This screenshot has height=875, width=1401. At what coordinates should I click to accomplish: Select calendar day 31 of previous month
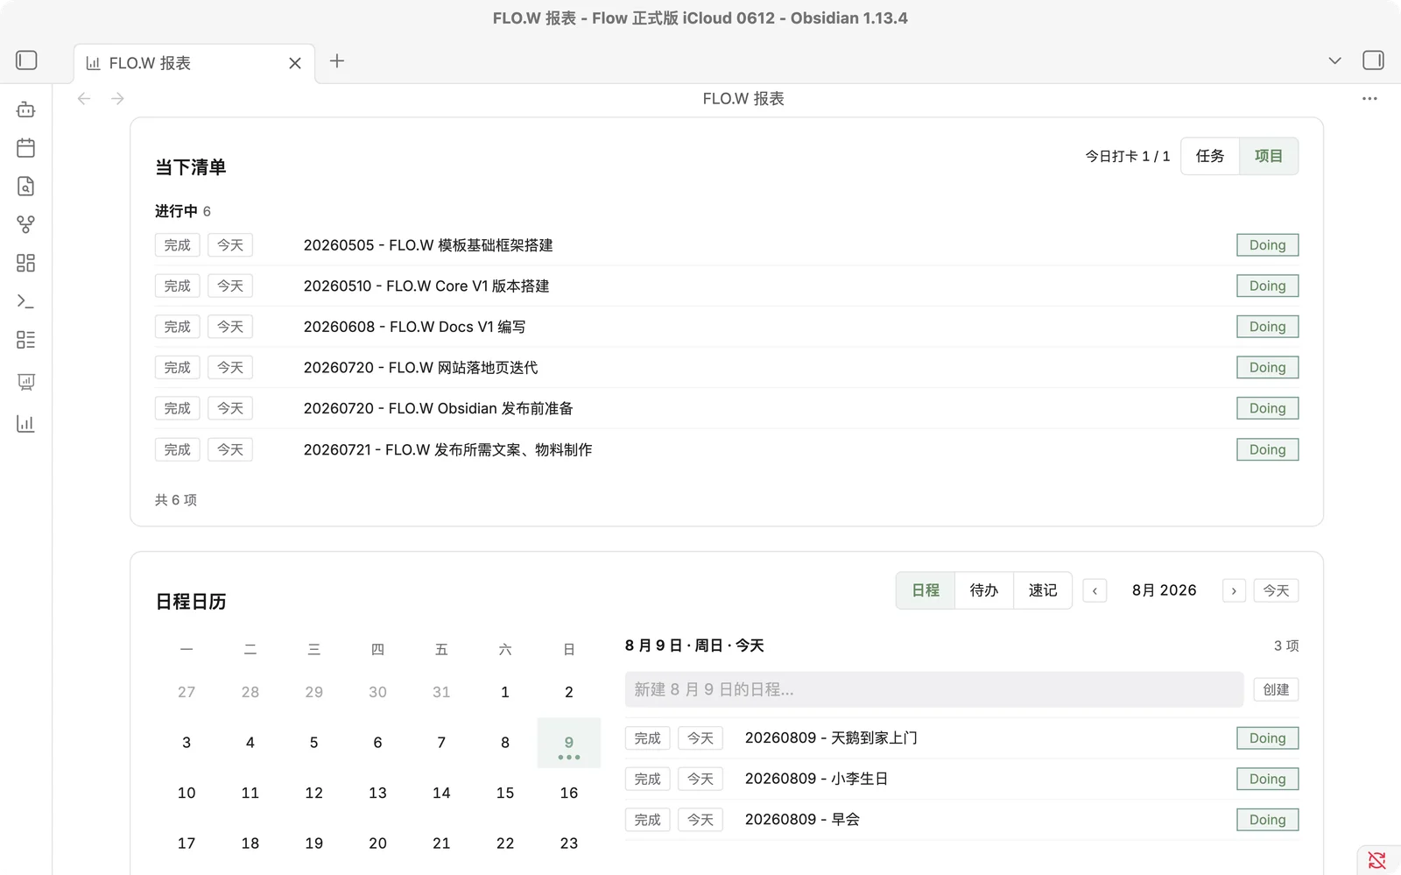(x=441, y=692)
